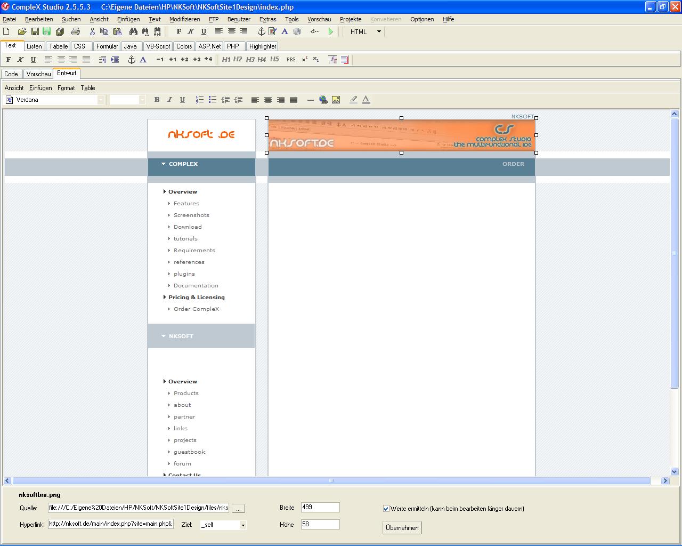The image size is (682, 546).
Task: Click the ORDER link in the page header
Action: [513, 164]
